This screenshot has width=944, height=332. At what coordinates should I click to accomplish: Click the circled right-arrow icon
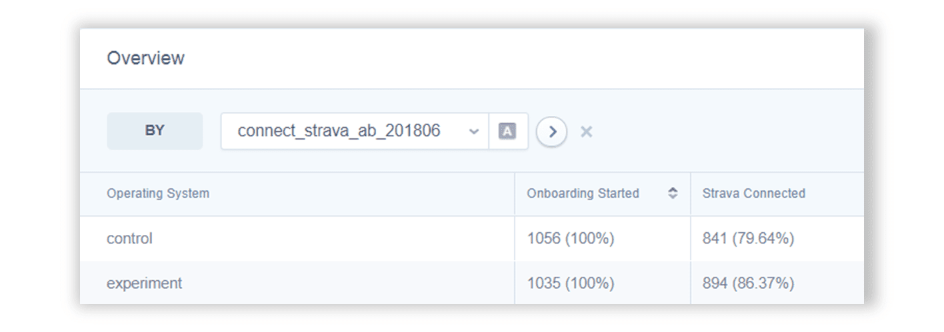(x=551, y=132)
